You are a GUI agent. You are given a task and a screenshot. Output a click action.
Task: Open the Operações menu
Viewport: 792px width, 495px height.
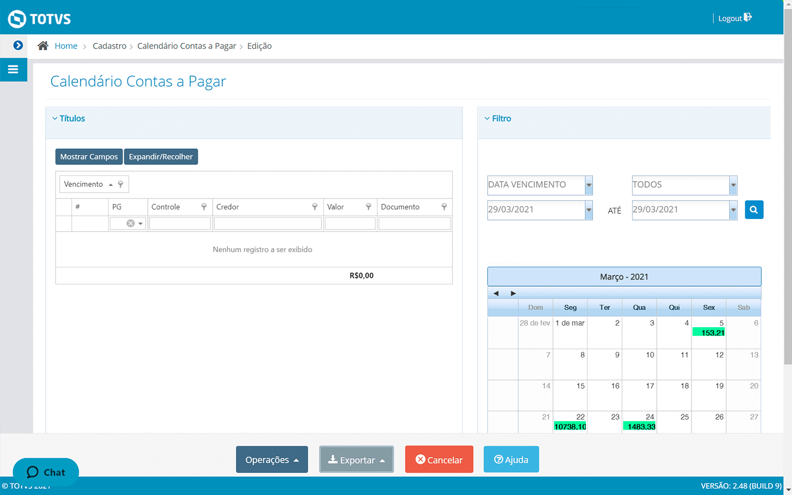point(272,460)
